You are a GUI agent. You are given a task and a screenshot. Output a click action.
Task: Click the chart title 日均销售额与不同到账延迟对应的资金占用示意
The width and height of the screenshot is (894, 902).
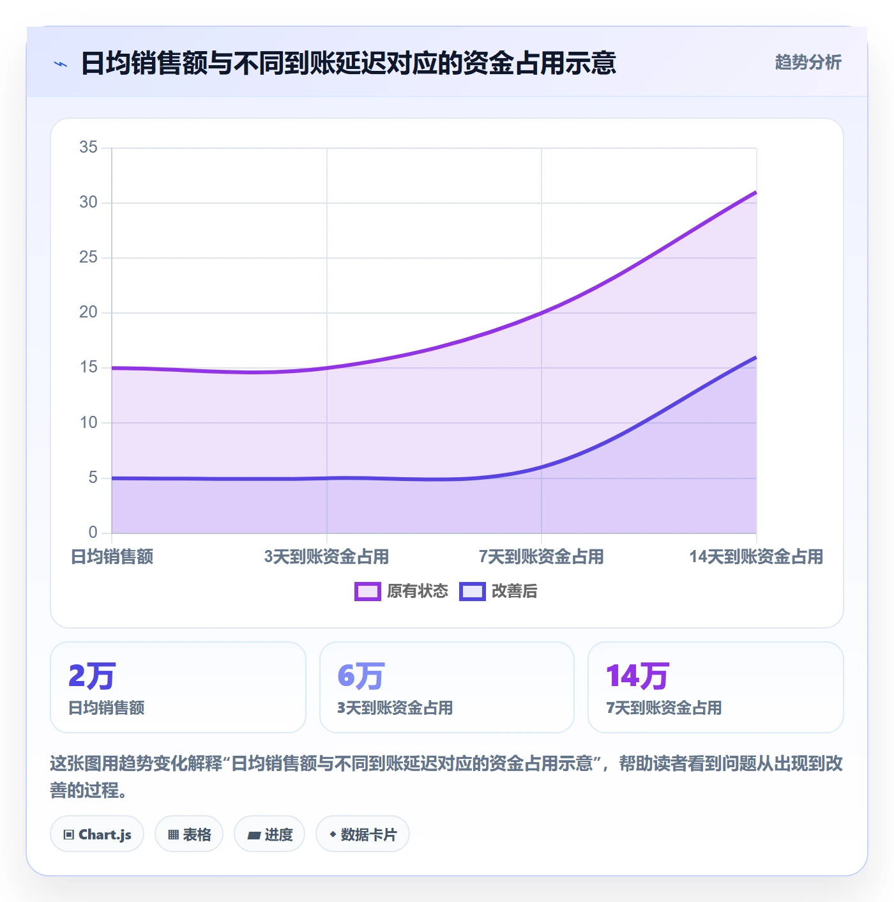click(349, 63)
